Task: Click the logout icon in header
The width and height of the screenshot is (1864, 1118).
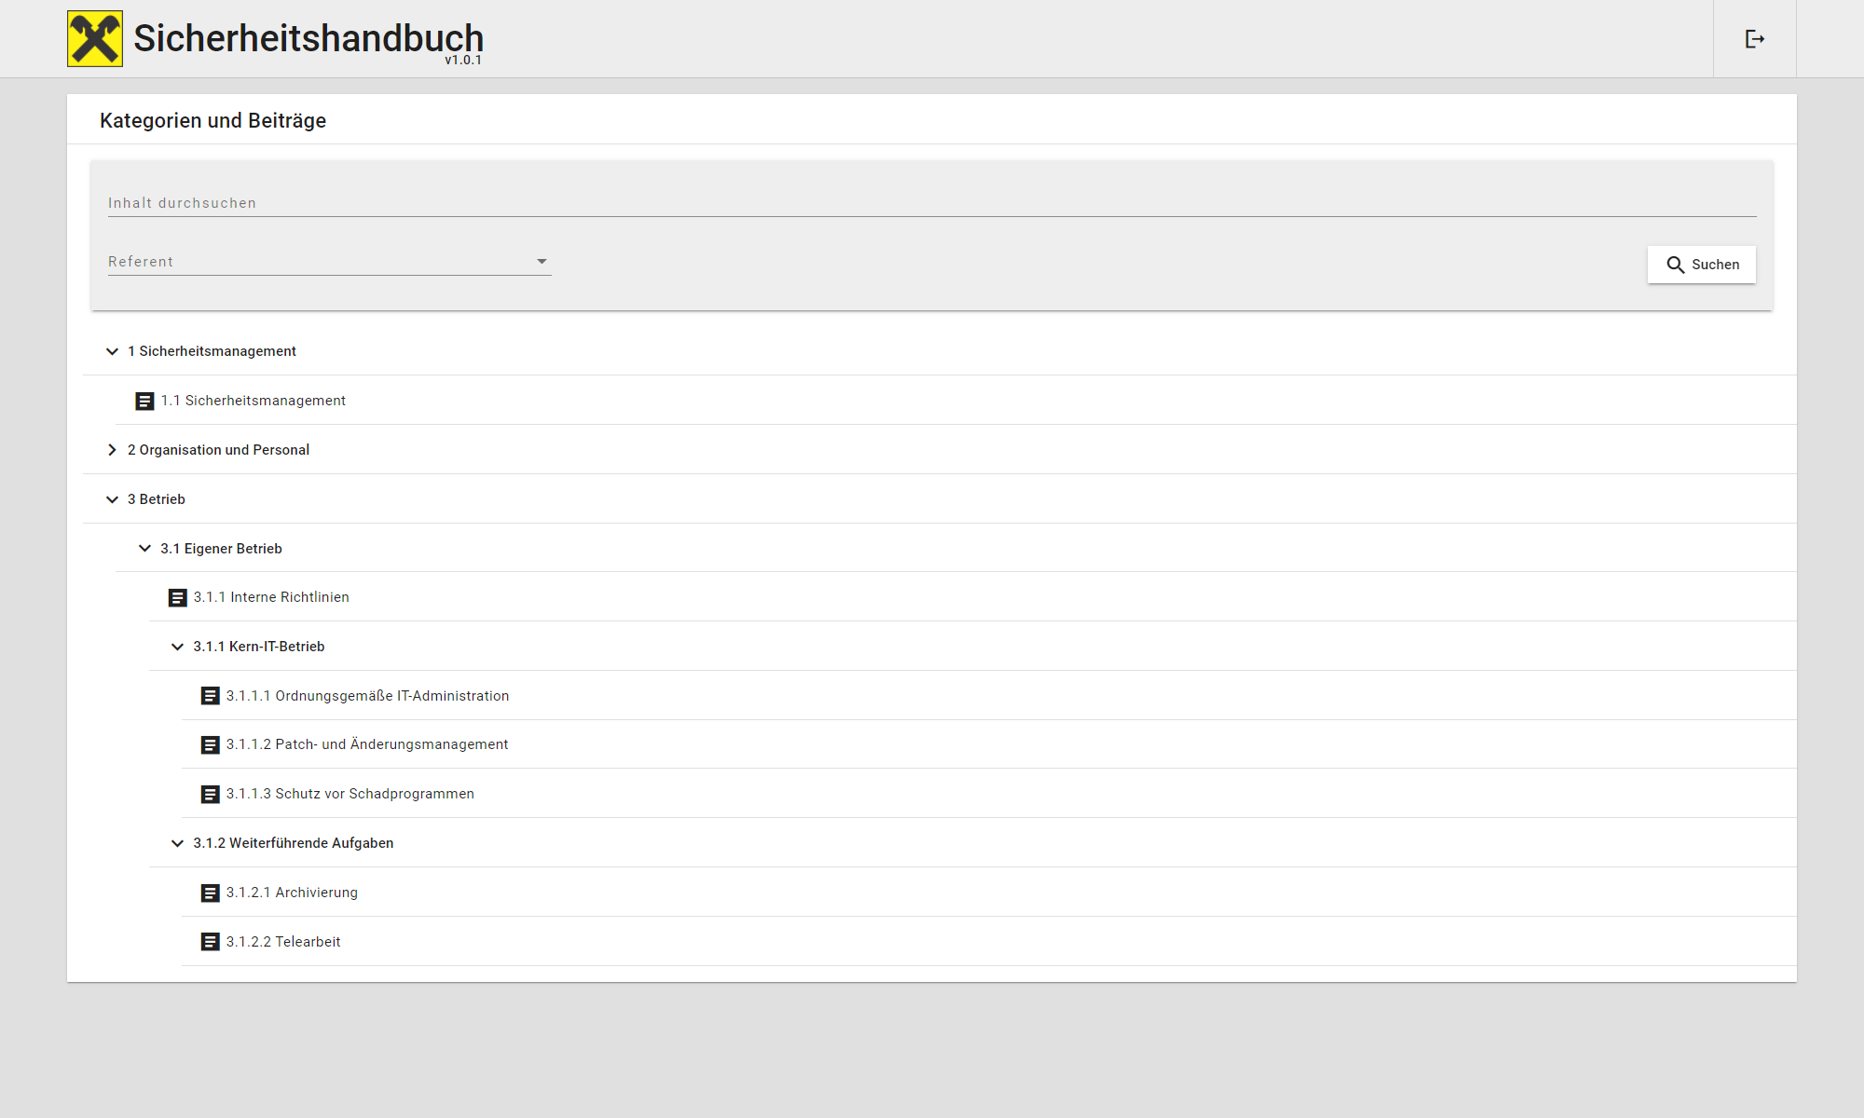Action: pos(1754,39)
